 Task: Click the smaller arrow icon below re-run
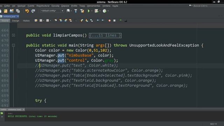click(2, 117)
